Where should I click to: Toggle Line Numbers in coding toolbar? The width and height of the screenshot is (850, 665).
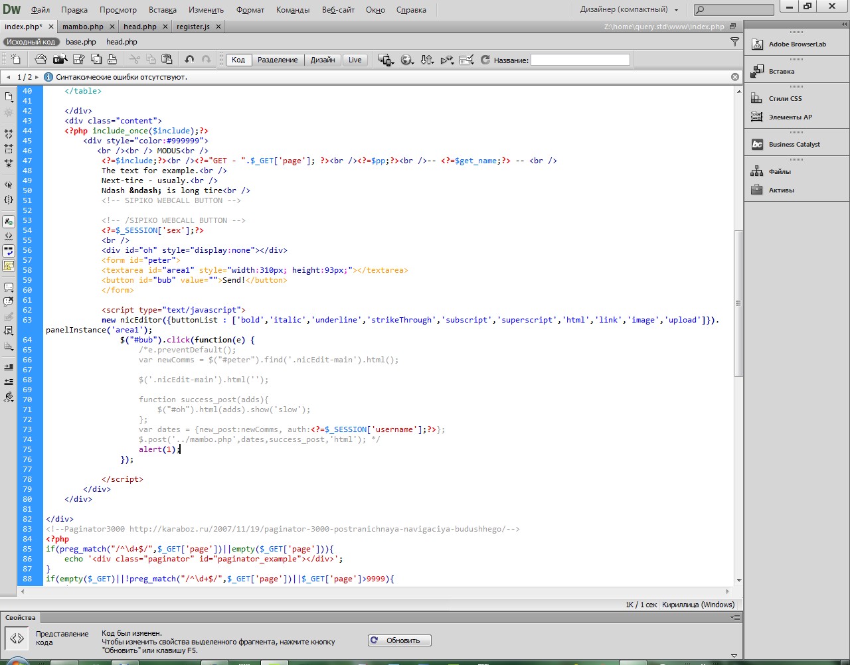(x=9, y=222)
